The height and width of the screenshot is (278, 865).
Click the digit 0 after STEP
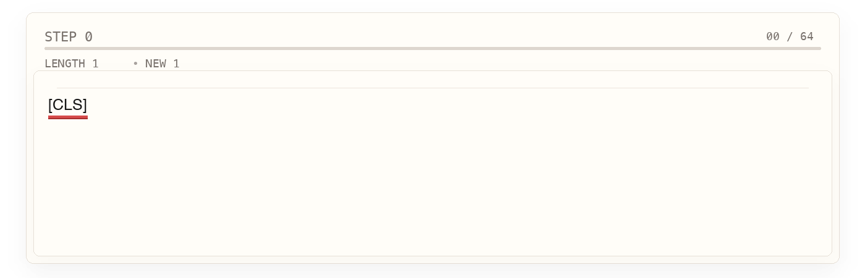point(88,37)
